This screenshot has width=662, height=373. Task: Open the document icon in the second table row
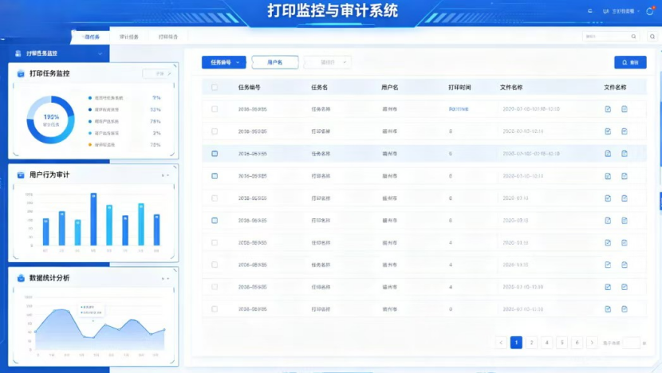point(625,132)
